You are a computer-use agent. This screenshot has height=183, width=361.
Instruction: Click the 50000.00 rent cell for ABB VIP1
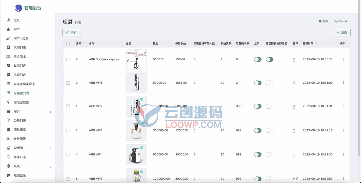pyautogui.click(x=159, y=83)
